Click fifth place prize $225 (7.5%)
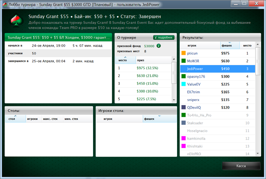266x179 pixels. 146,99
